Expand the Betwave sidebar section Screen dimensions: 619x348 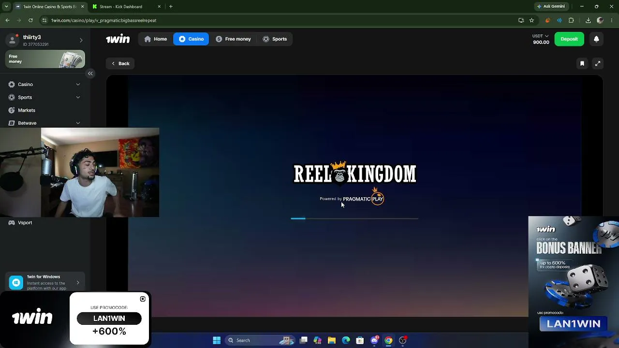click(78, 123)
